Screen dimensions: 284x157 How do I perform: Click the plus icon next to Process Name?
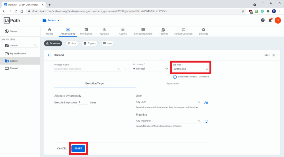(x=126, y=69)
